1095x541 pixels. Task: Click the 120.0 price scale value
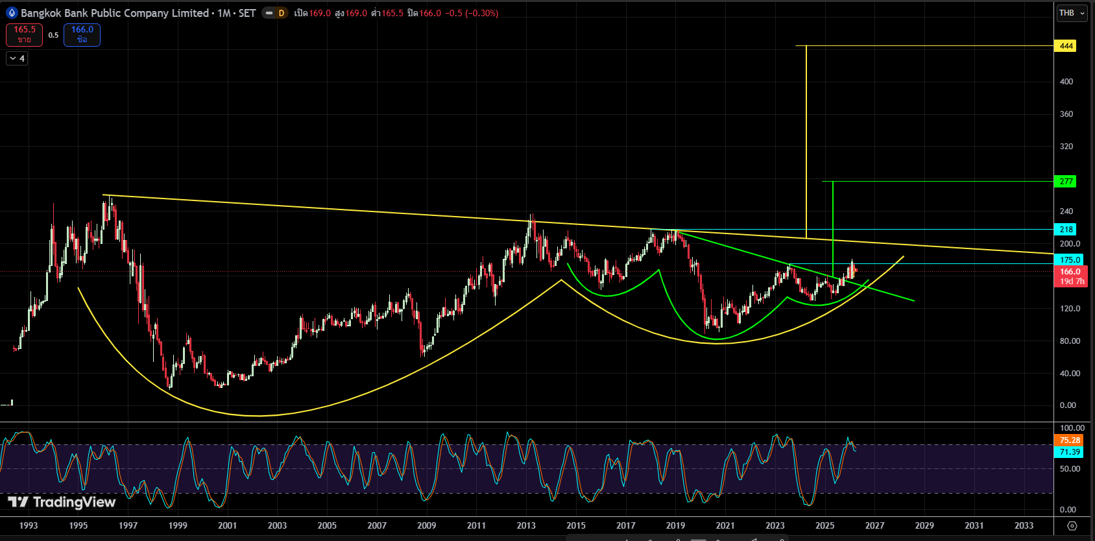point(1070,309)
